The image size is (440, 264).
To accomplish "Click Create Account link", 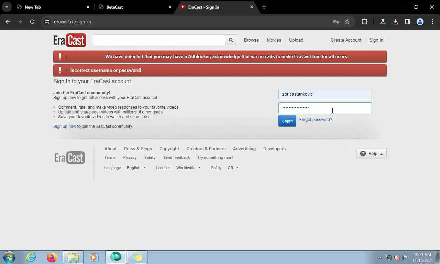I will coord(346,40).
